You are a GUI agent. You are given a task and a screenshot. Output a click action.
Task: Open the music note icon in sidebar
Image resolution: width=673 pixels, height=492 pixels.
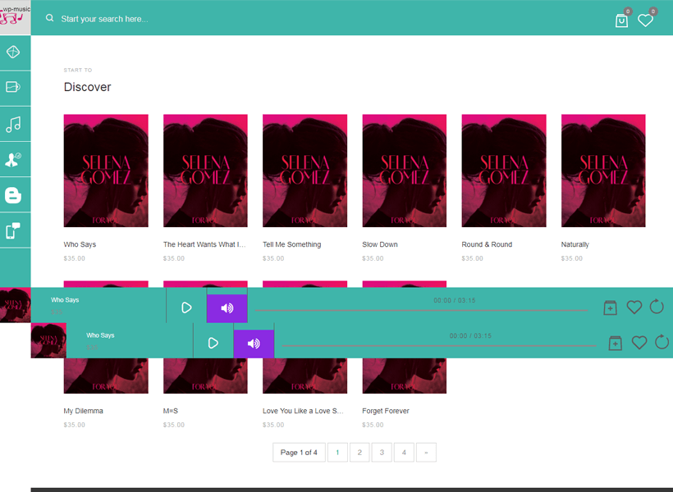(13, 125)
